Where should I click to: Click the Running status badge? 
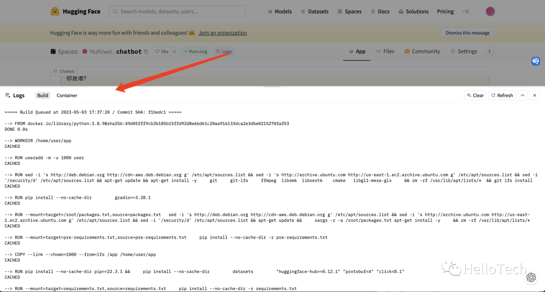(x=196, y=51)
